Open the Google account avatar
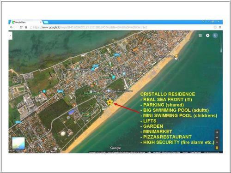Image resolution: width=231 pixels, height=173 pixels. click(x=215, y=36)
